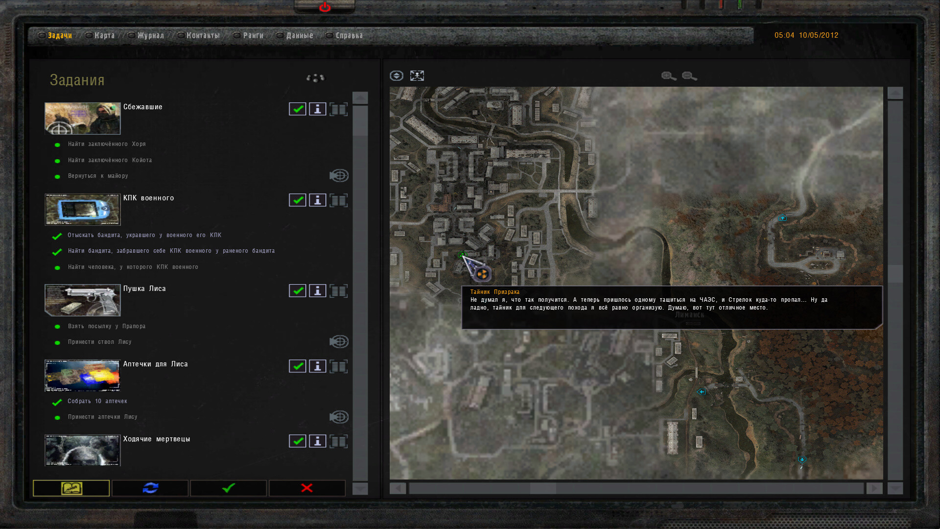Viewport: 940px width, 529px height.
Task: Show Принести ствол Лису objective on map
Action: coord(339,341)
